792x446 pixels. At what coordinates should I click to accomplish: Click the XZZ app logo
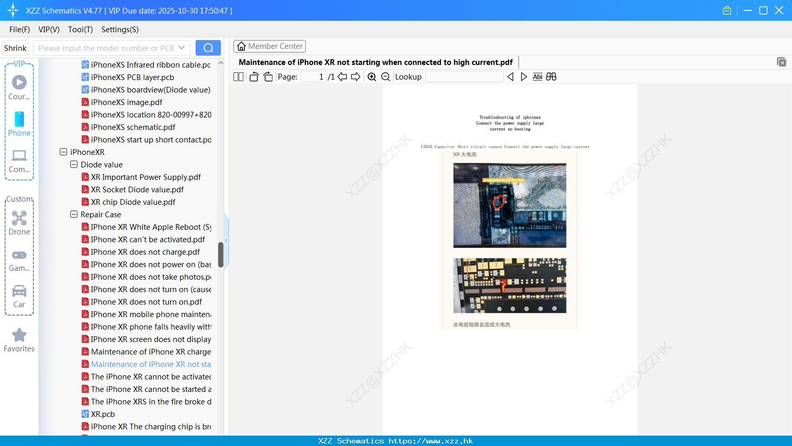coord(13,10)
